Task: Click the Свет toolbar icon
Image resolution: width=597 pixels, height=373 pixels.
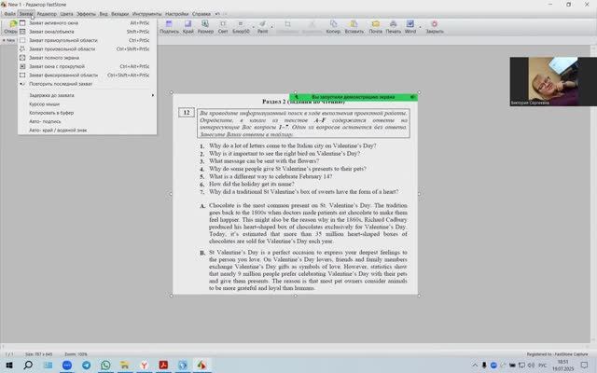Action: click(x=223, y=24)
